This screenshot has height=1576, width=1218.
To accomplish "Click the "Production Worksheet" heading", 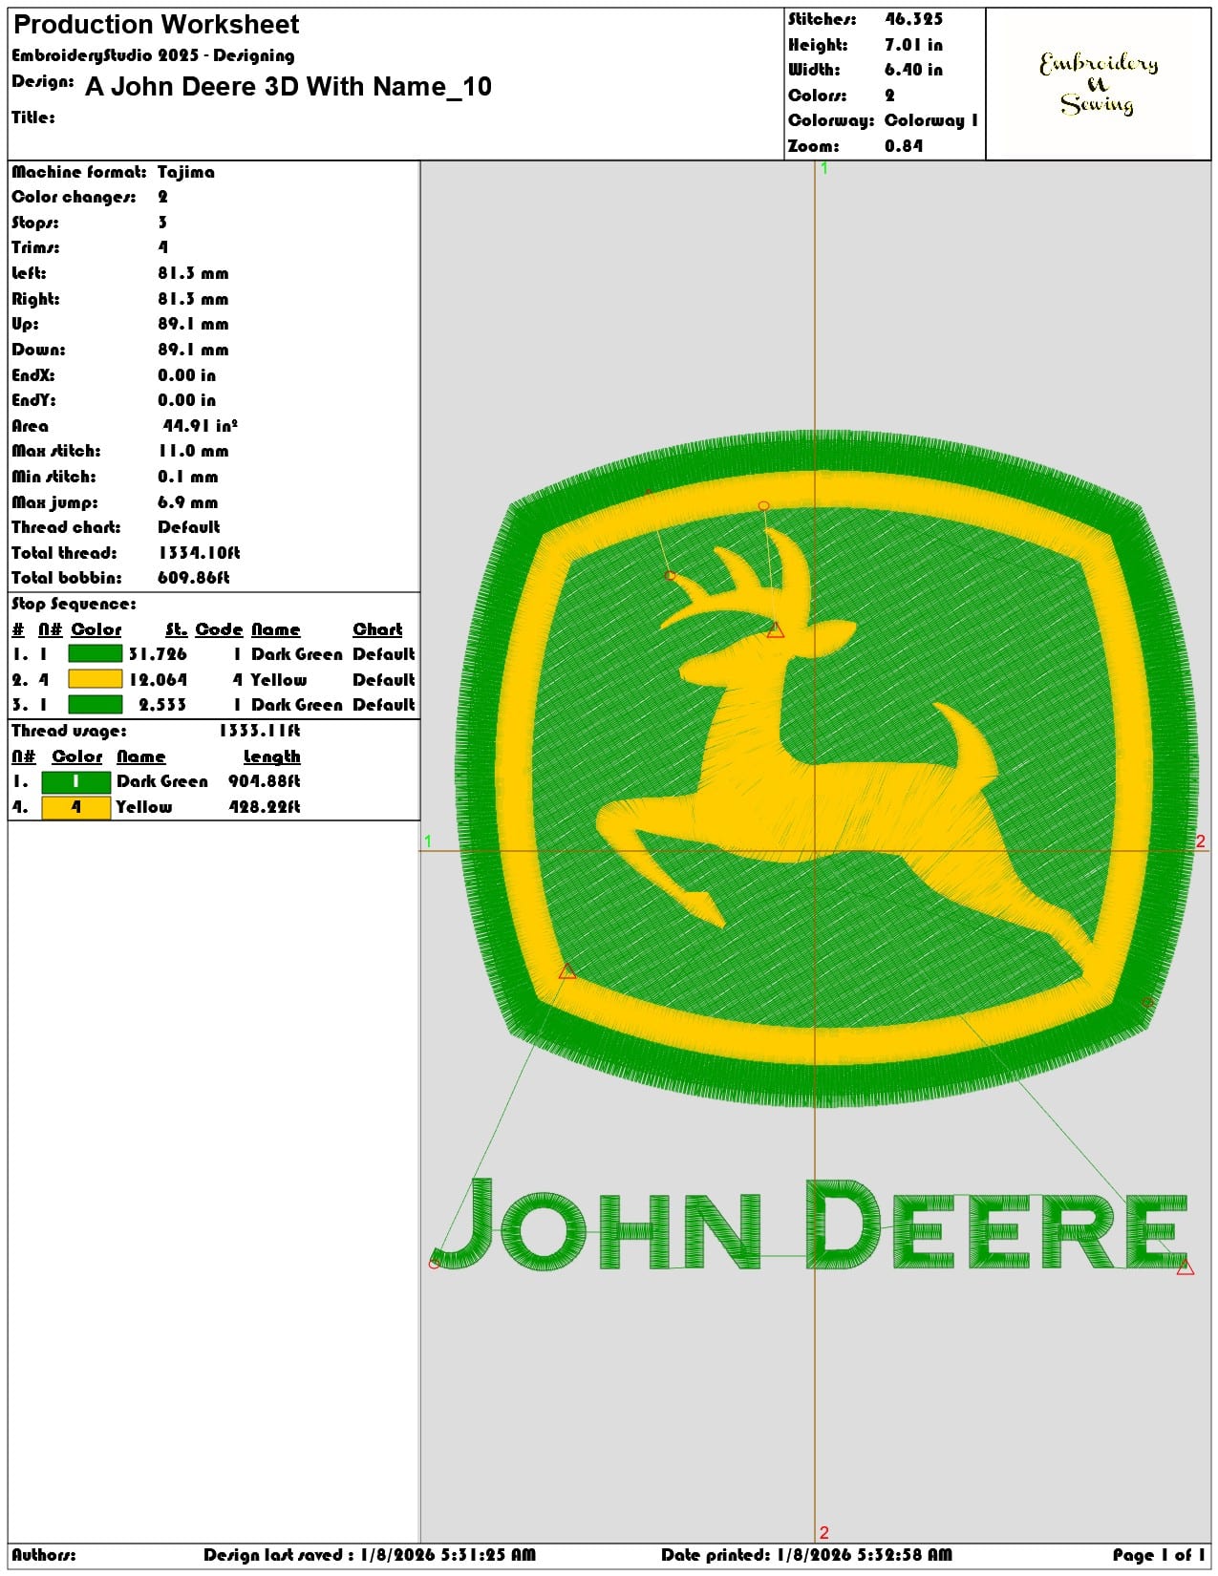I will [157, 24].
